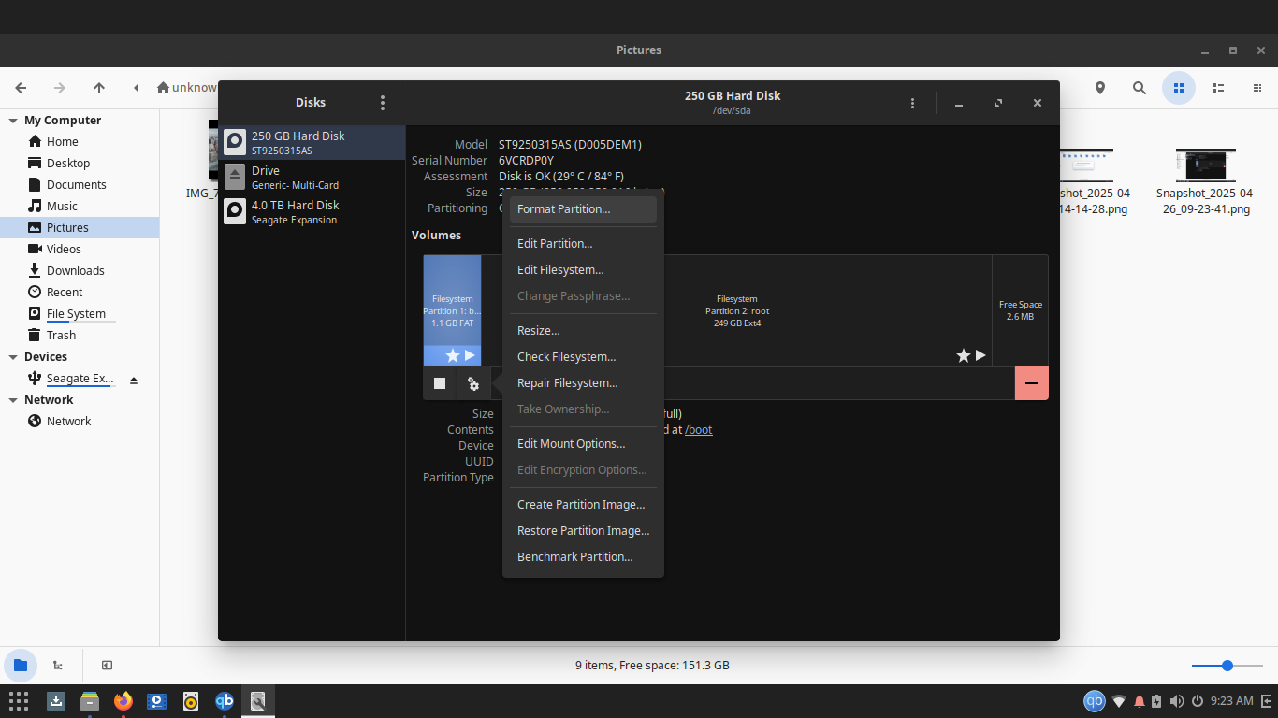Collapse the Devices sidebar section
The image size is (1278, 718).
[13, 357]
